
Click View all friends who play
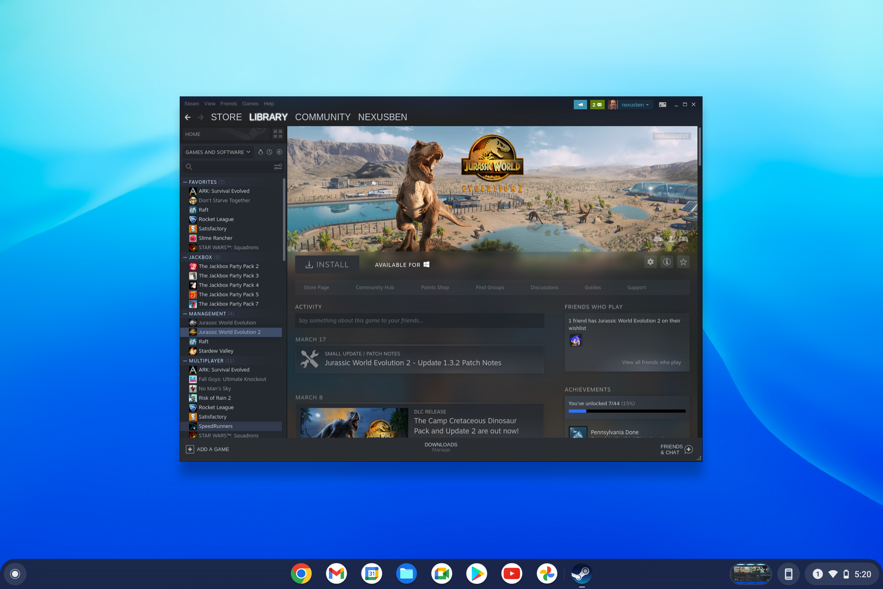pyautogui.click(x=651, y=362)
